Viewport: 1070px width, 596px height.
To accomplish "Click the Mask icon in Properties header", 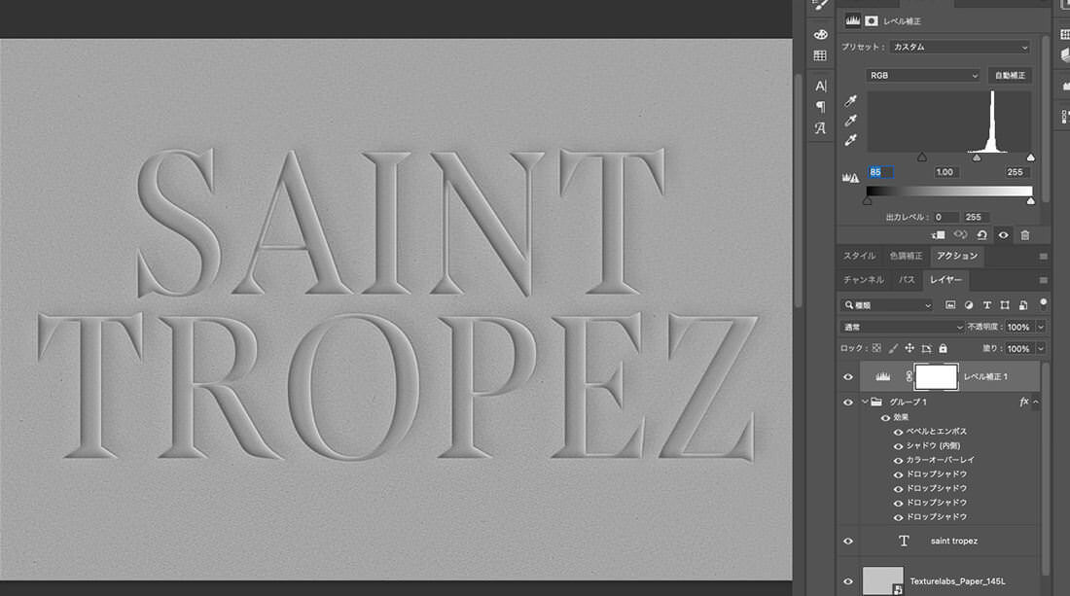I will (x=872, y=21).
